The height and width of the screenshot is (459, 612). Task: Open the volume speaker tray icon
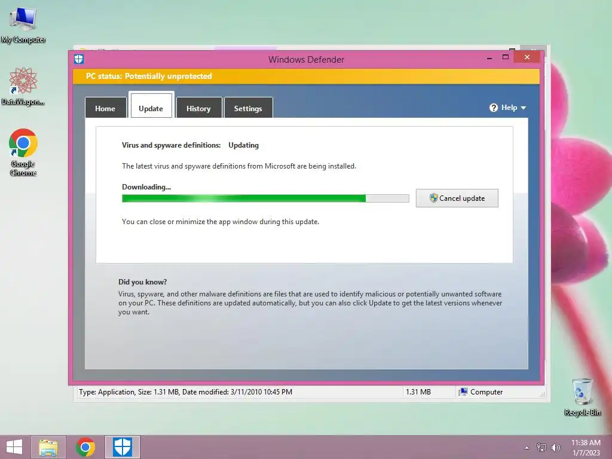[x=556, y=447]
